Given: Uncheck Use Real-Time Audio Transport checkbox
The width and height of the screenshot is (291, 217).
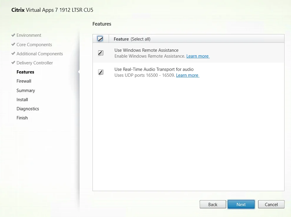Looking at the screenshot, I should coord(101,72).
